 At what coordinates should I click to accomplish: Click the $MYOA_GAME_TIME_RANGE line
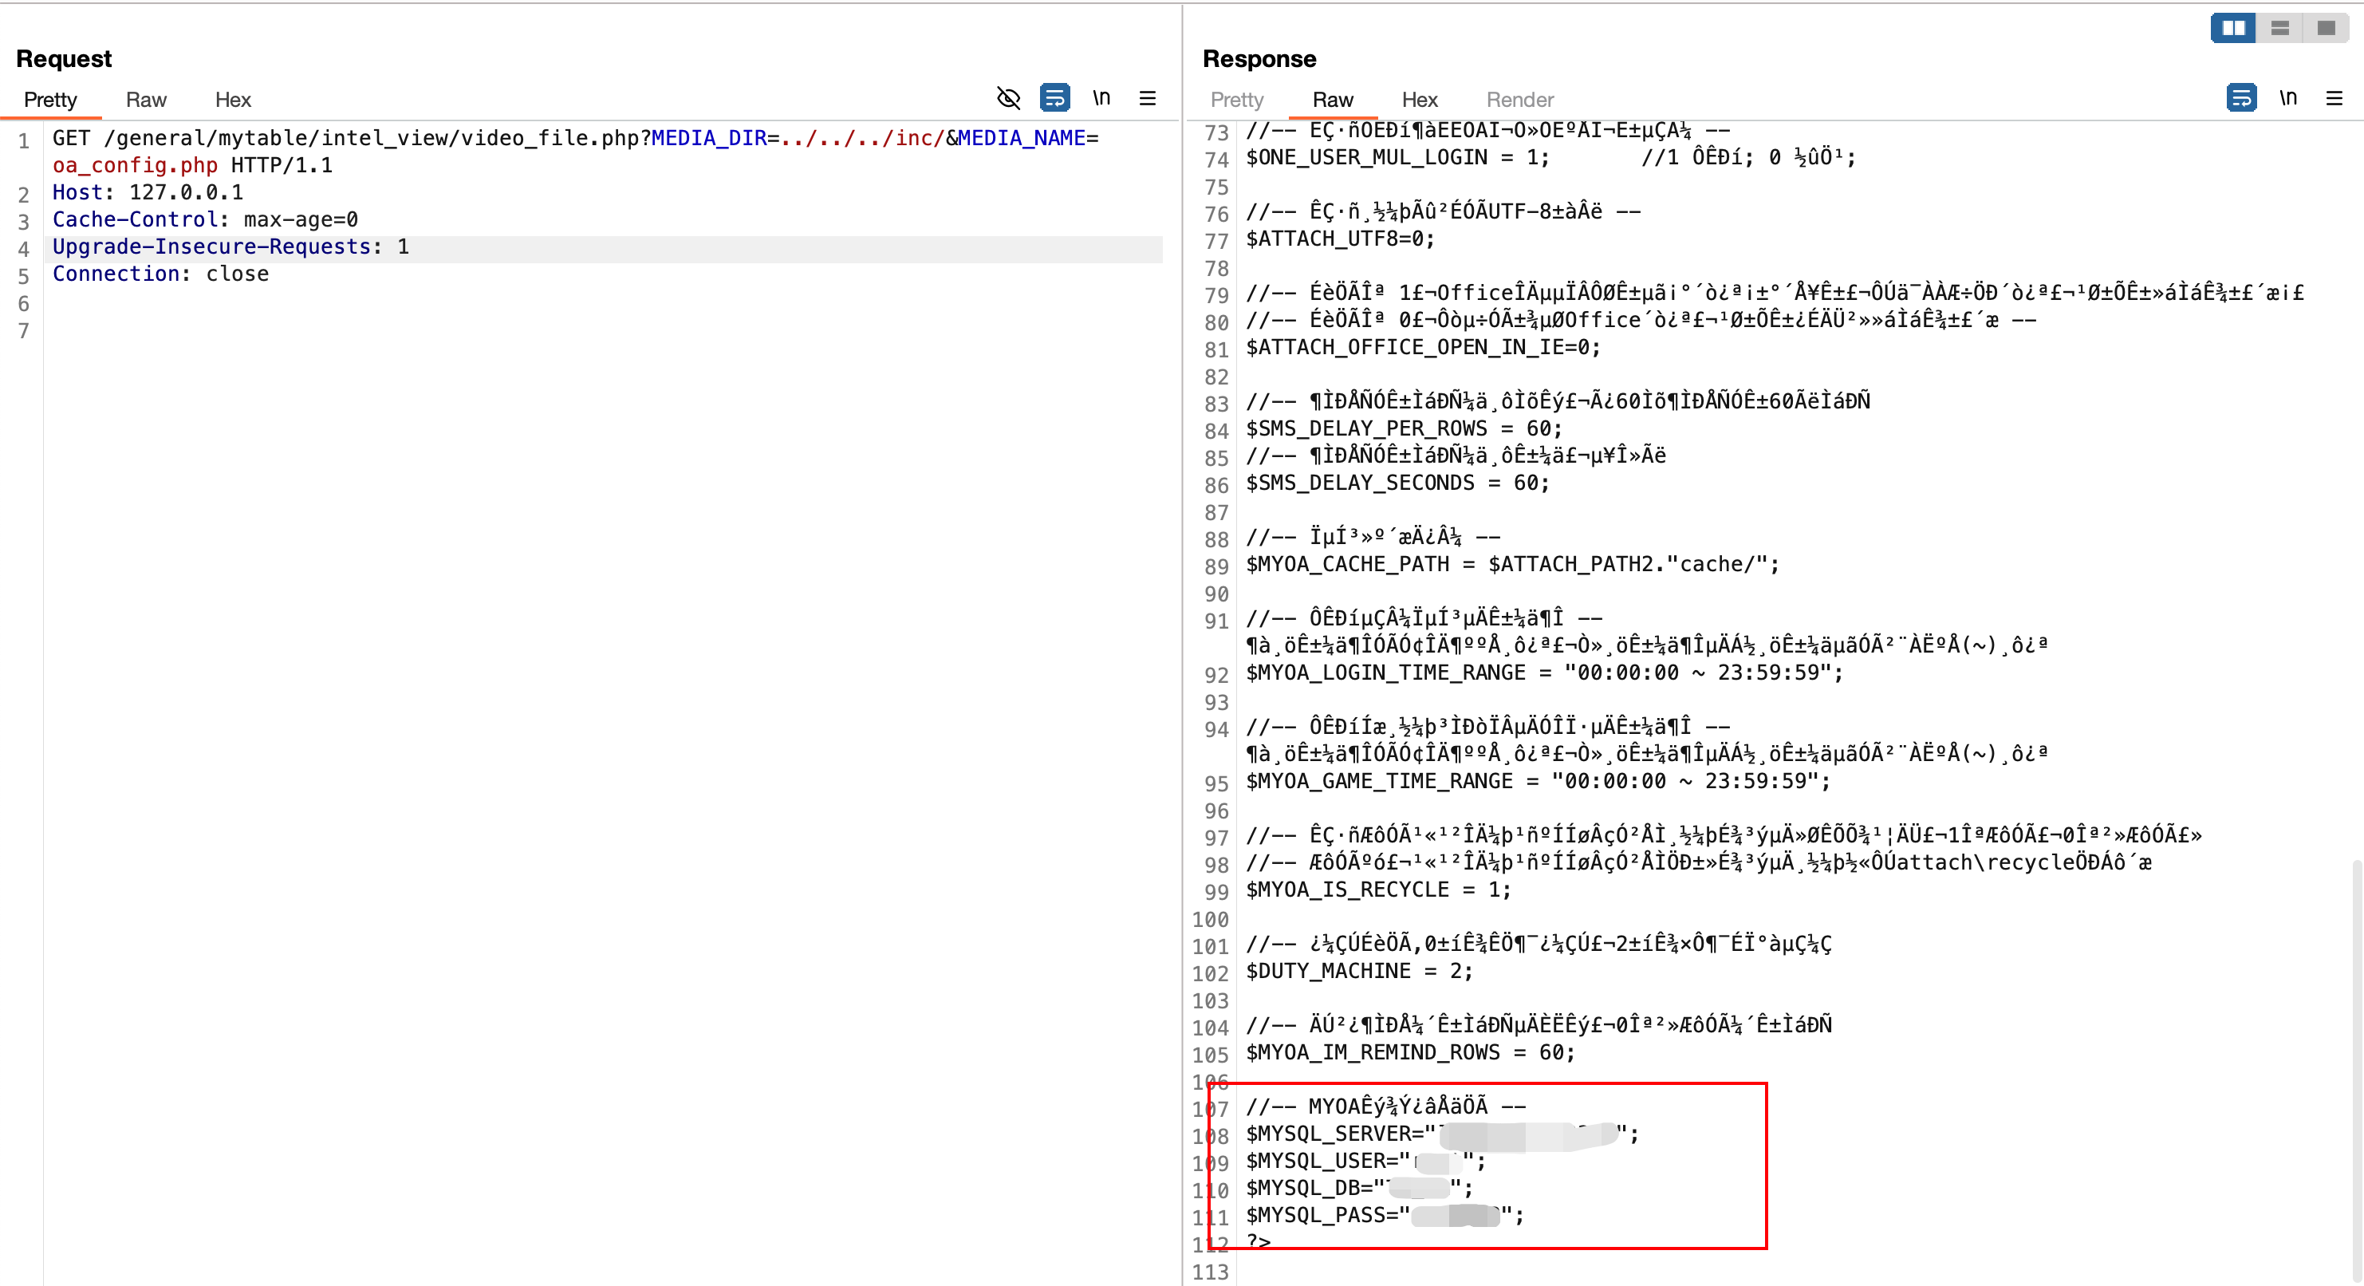point(1537,781)
